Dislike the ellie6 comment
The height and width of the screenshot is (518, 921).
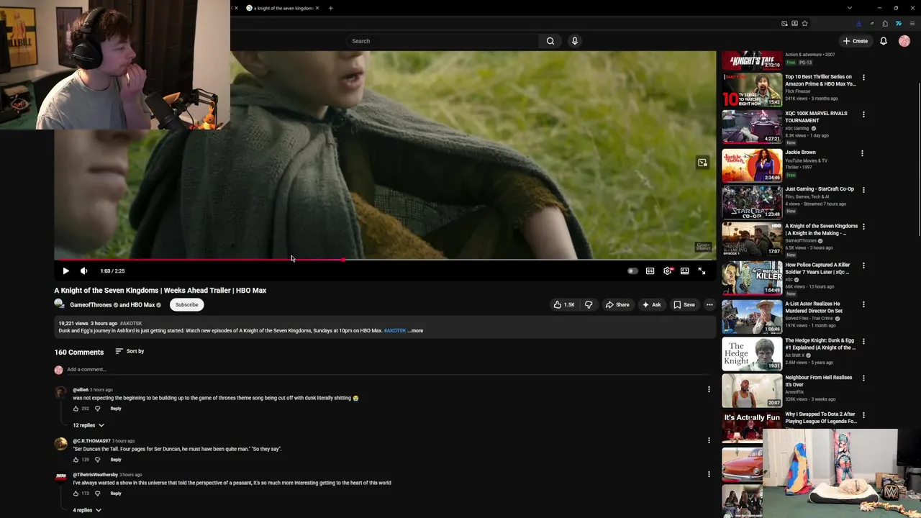pos(98,409)
